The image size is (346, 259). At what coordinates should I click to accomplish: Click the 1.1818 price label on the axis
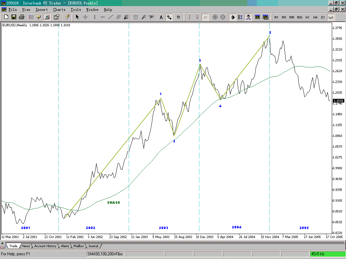click(338, 100)
